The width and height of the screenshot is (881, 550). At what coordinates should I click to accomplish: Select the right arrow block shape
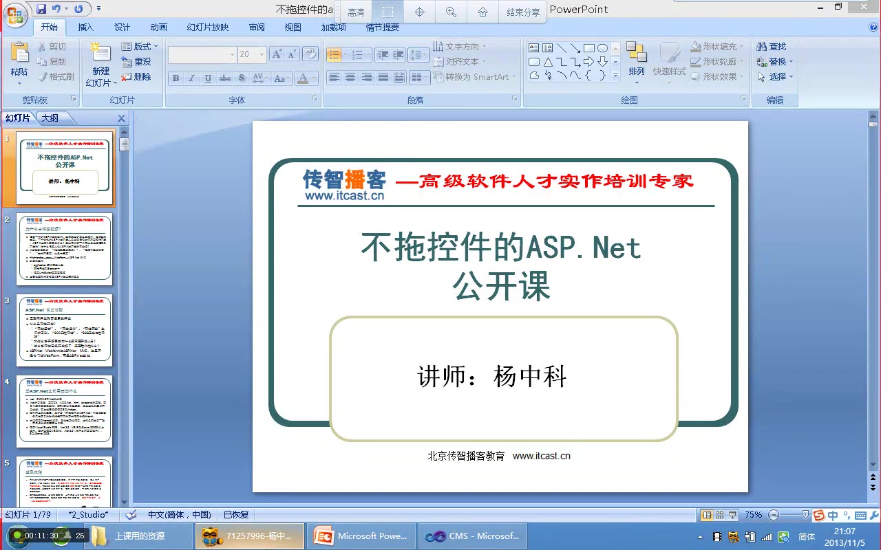(589, 62)
